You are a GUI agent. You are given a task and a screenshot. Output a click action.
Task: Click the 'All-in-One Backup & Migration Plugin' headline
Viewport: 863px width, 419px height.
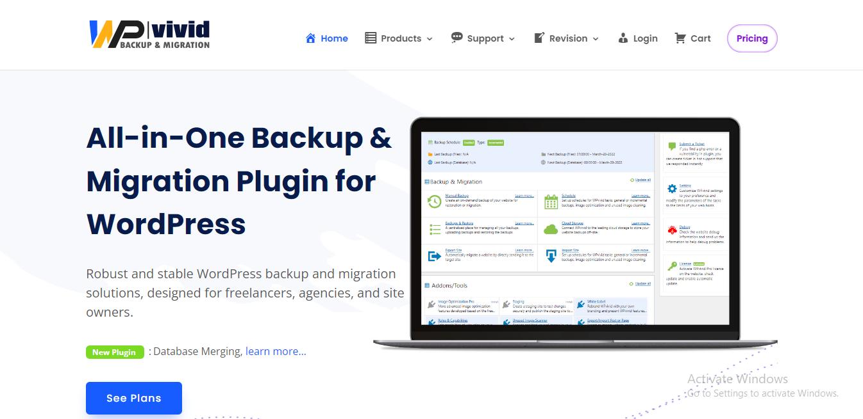239,181
